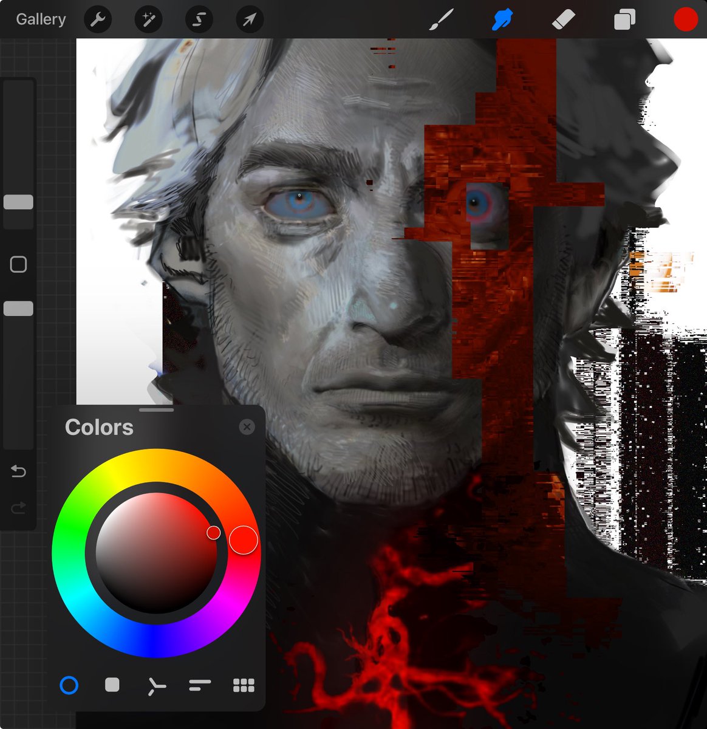The image size is (707, 729).
Task: Pick the Eraser tool
Action: (564, 19)
